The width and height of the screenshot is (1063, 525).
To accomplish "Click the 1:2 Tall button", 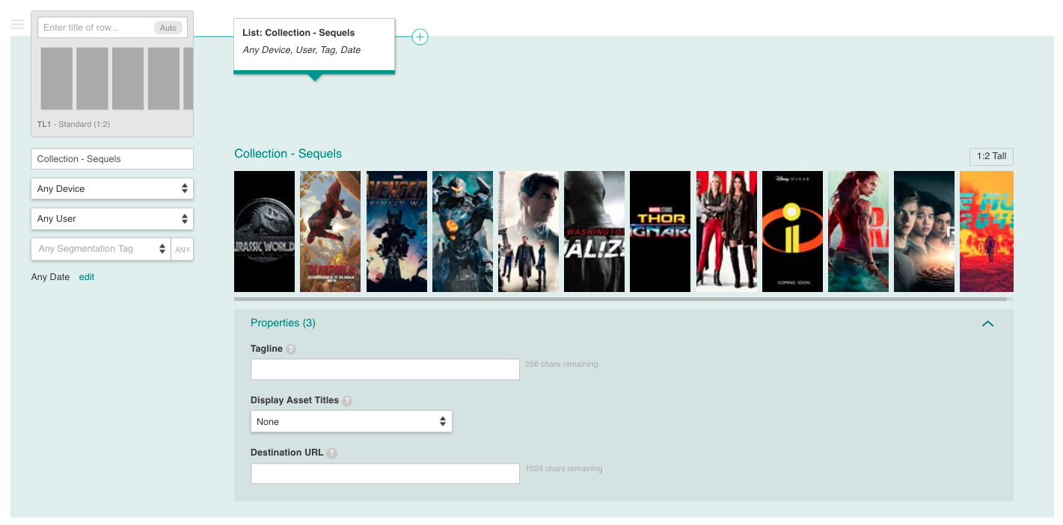I will tap(991, 157).
